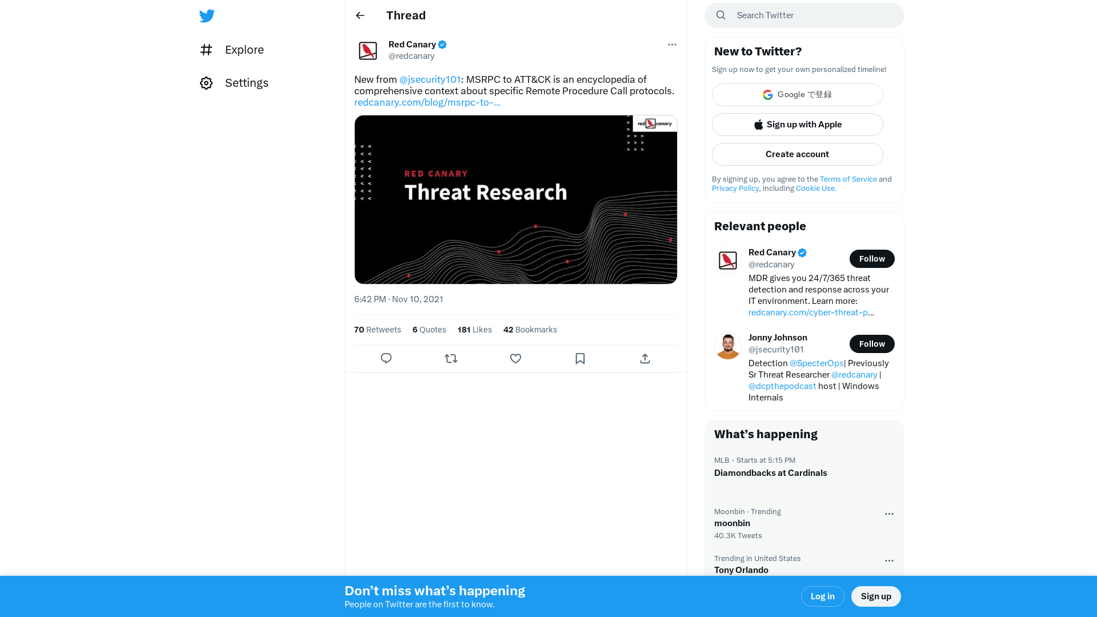Screen dimensions: 1097x617
Task: Bookmark the tweet with bookmark icon
Action: [580, 358]
